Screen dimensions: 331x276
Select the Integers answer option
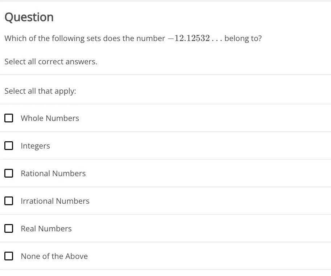pyautogui.click(x=9, y=146)
